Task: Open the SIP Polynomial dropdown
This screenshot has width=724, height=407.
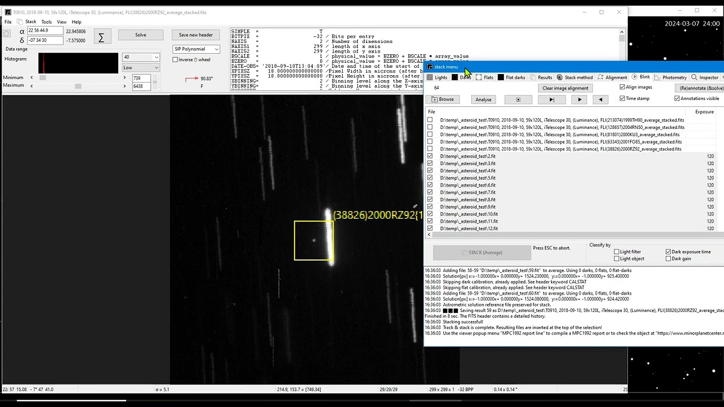Action: [x=196, y=49]
